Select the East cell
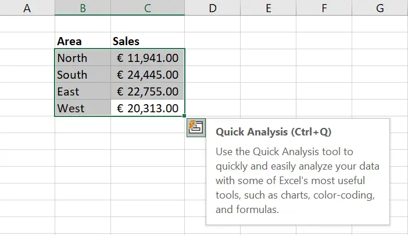The height and width of the screenshot is (235, 408). (x=83, y=91)
